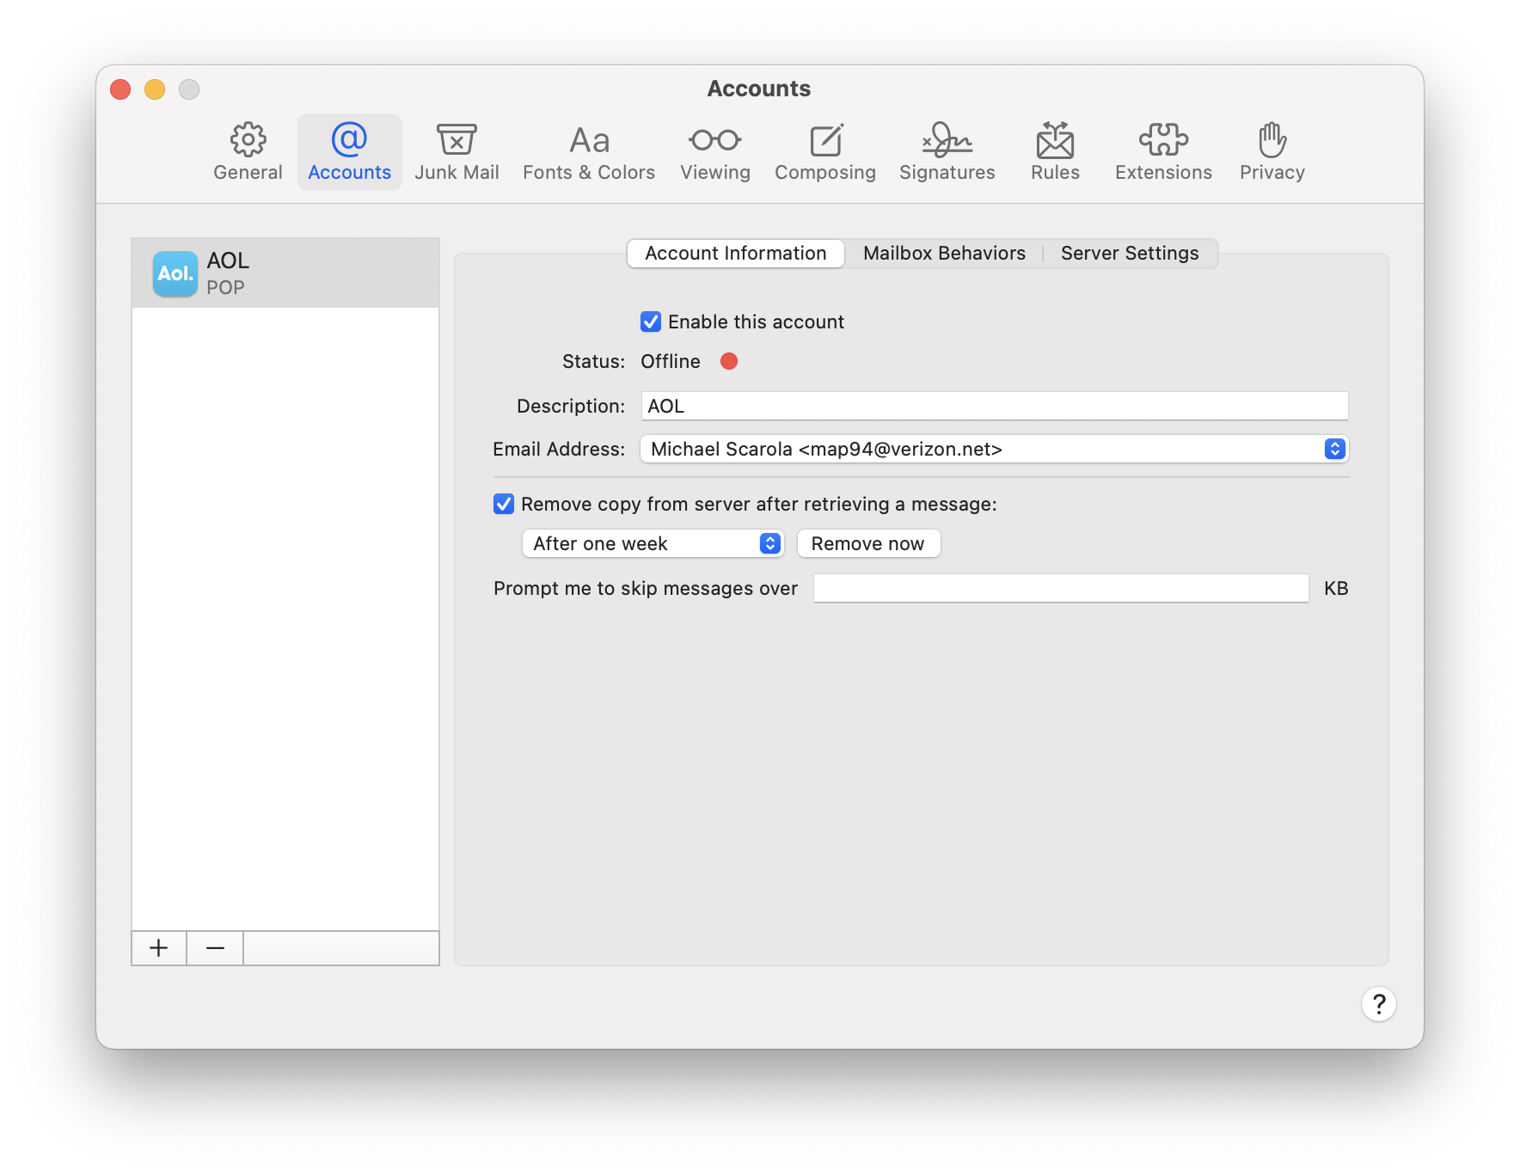Open the Rules preferences pane
This screenshot has height=1176, width=1520.
tap(1055, 152)
